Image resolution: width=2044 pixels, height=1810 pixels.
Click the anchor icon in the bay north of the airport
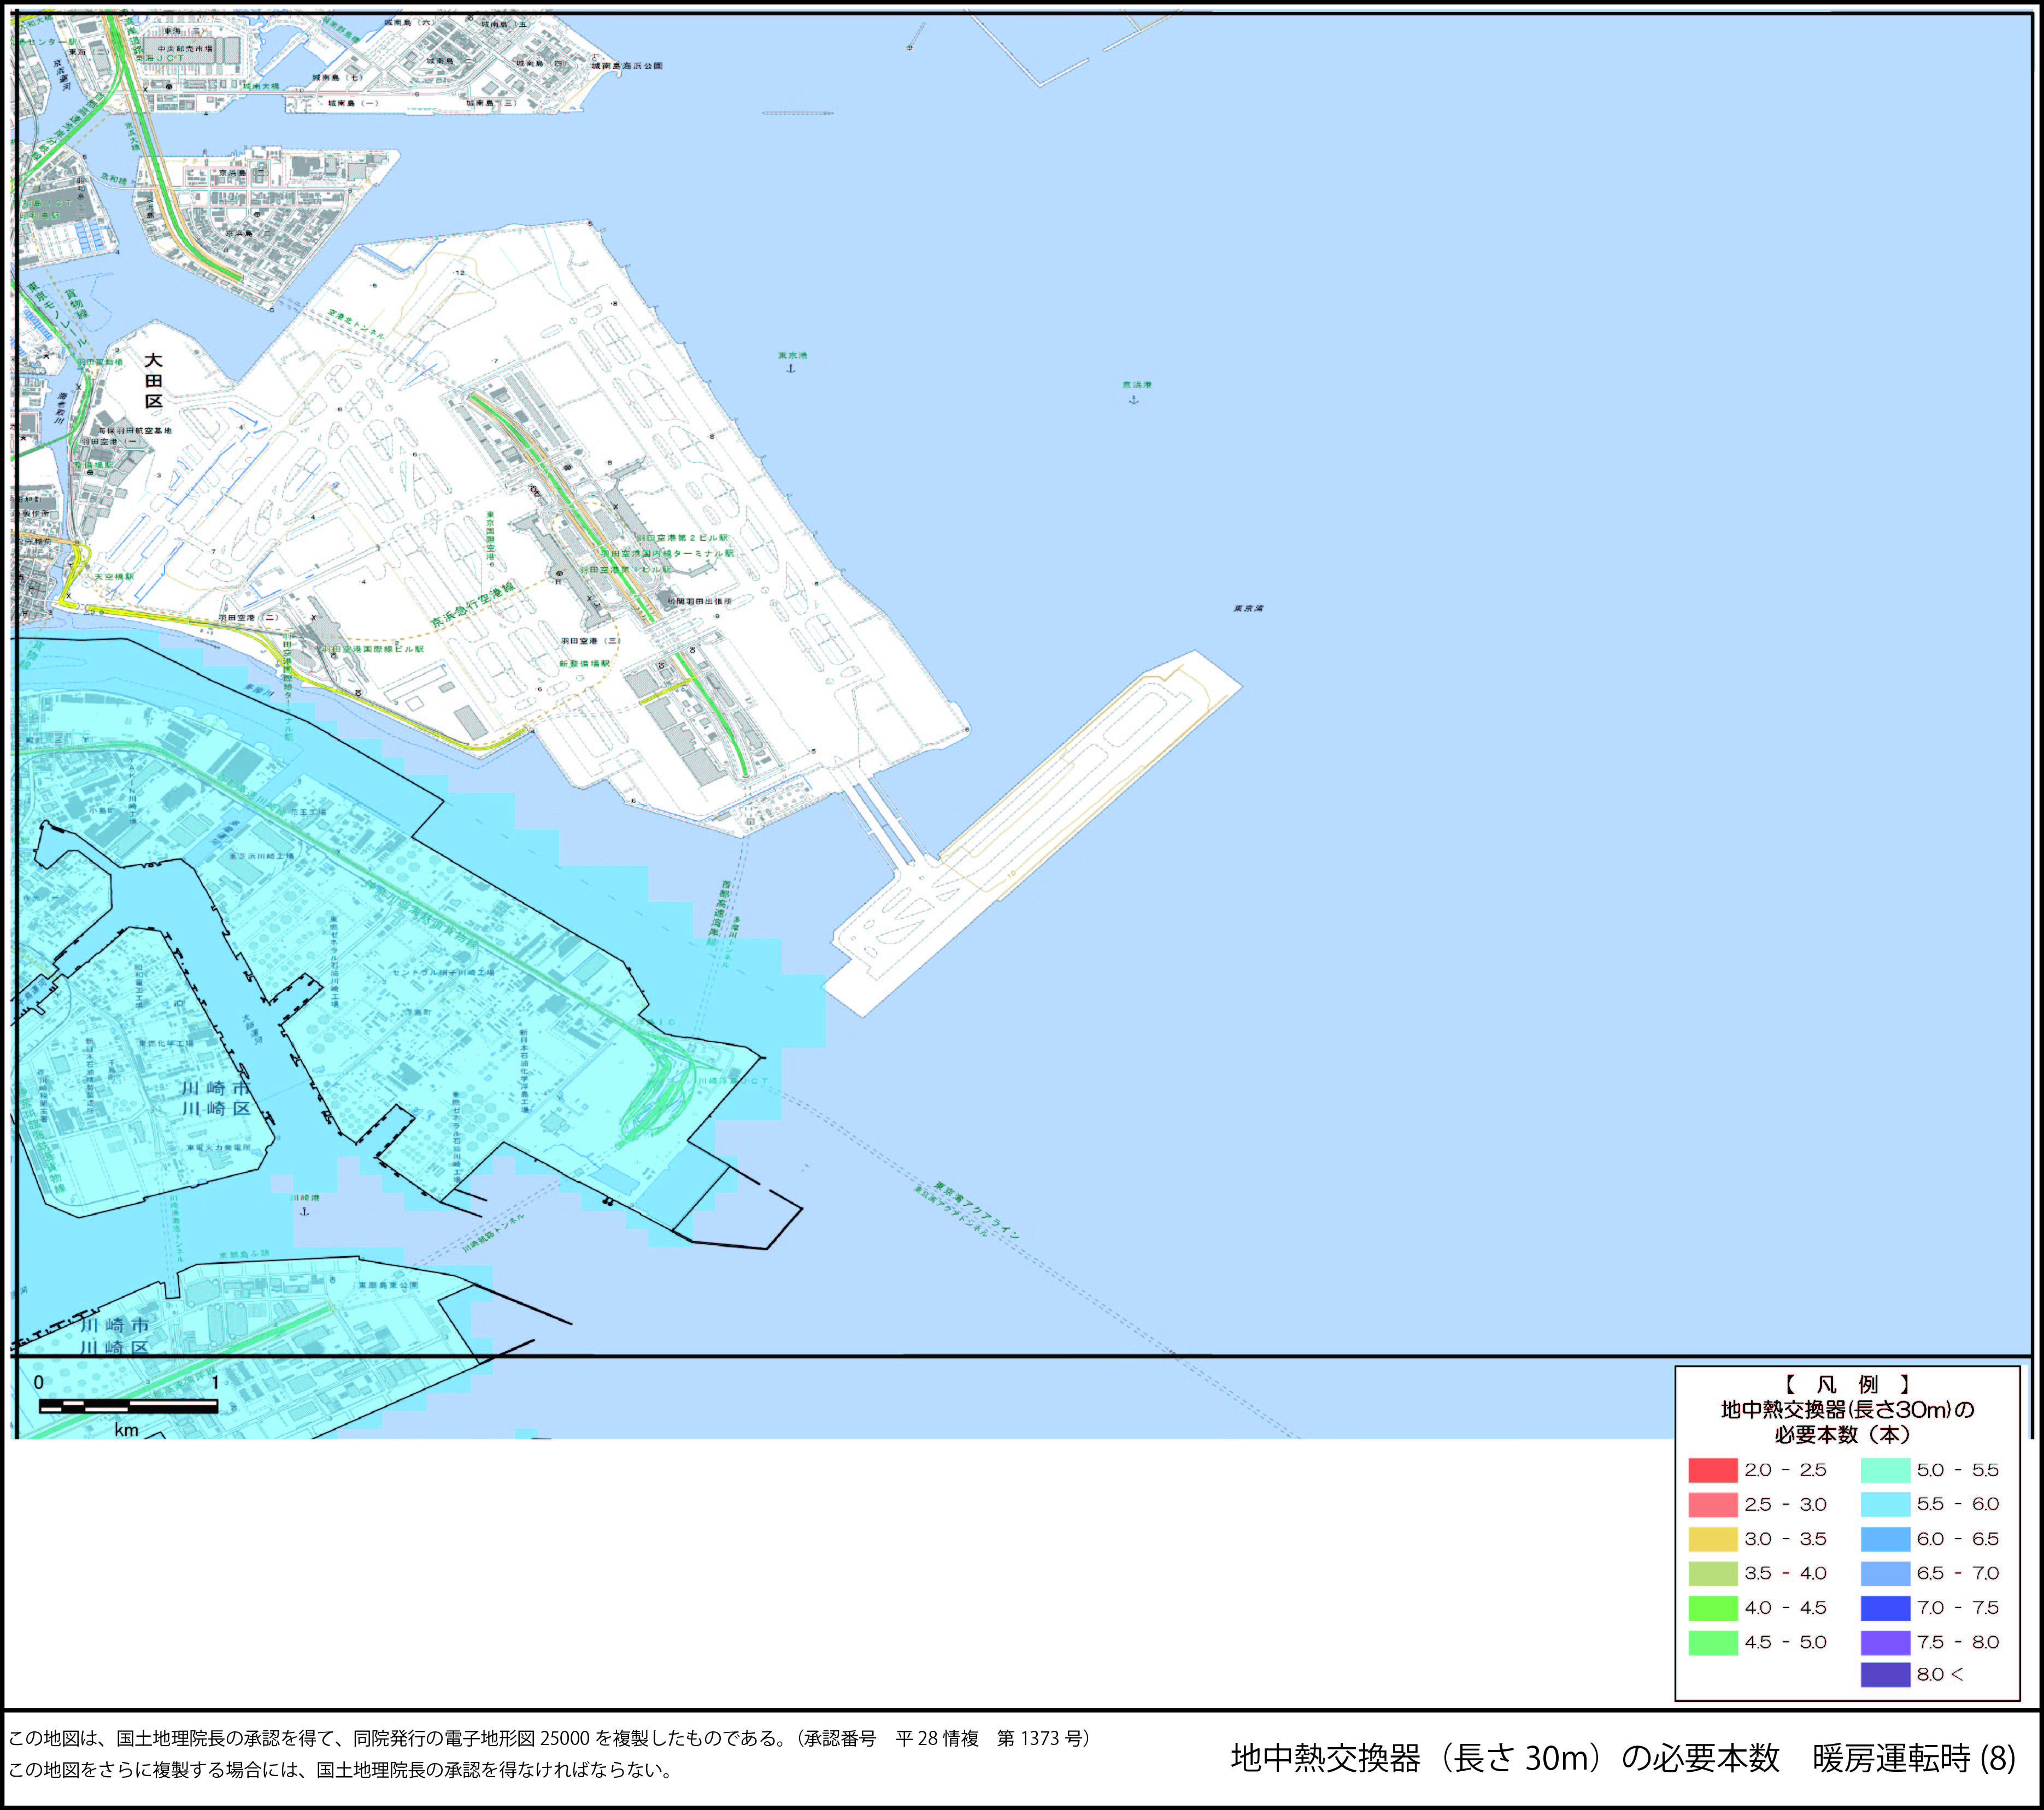tap(791, 369)
